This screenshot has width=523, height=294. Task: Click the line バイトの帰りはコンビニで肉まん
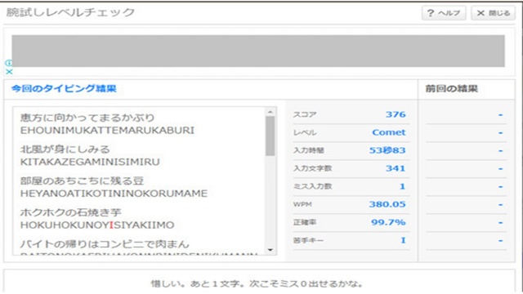(105, 244)
